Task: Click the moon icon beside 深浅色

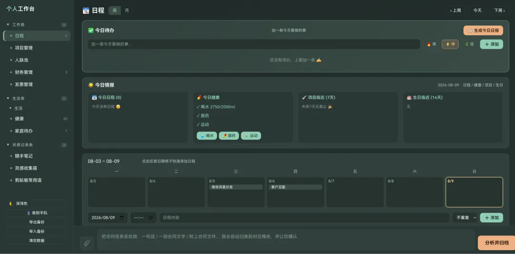Action: (x=11, y=203)
